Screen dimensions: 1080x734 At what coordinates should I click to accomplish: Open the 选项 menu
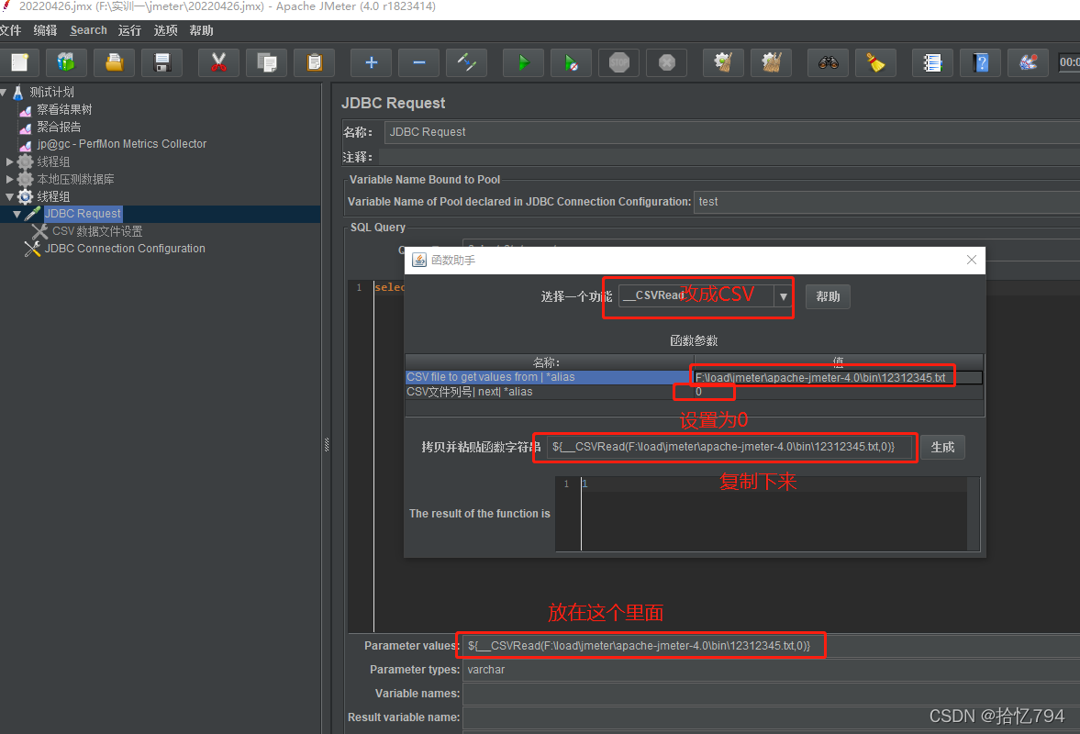click(165, 30)
